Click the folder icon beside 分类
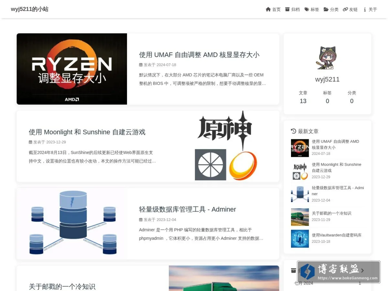 pyautogui.click(x=326, y=9)
